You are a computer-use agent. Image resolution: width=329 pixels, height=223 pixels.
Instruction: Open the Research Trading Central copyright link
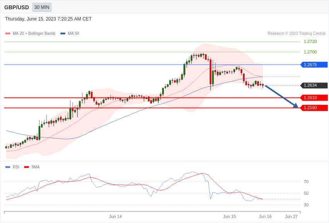click(296, 34)
